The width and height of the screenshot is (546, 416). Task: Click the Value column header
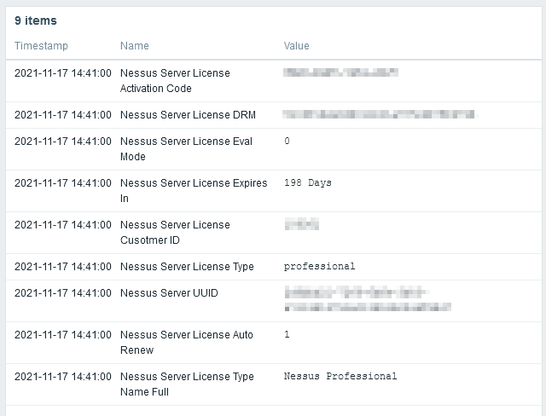coord(296,46)
